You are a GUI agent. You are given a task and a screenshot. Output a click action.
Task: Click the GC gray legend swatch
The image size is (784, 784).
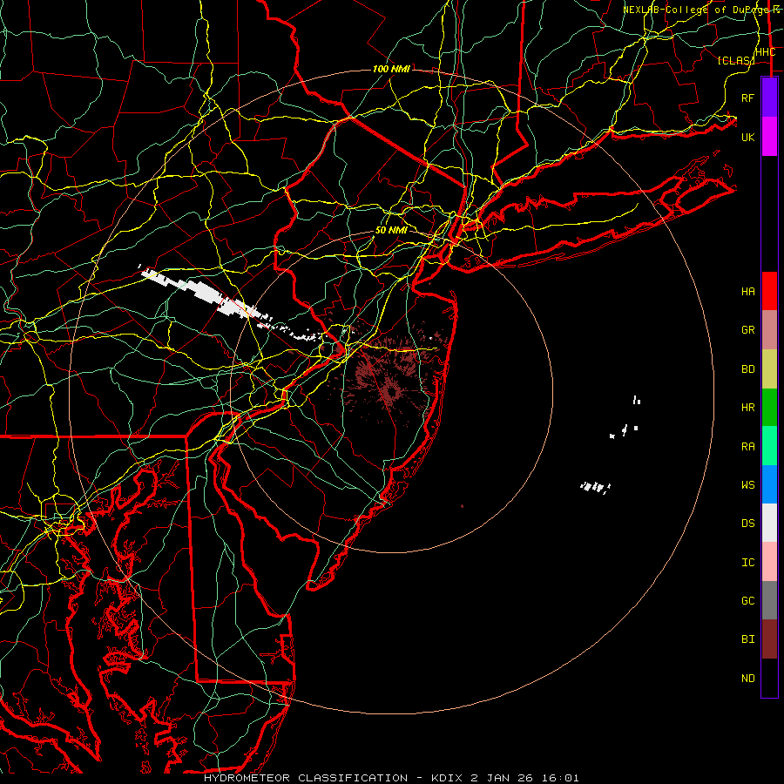769,600
